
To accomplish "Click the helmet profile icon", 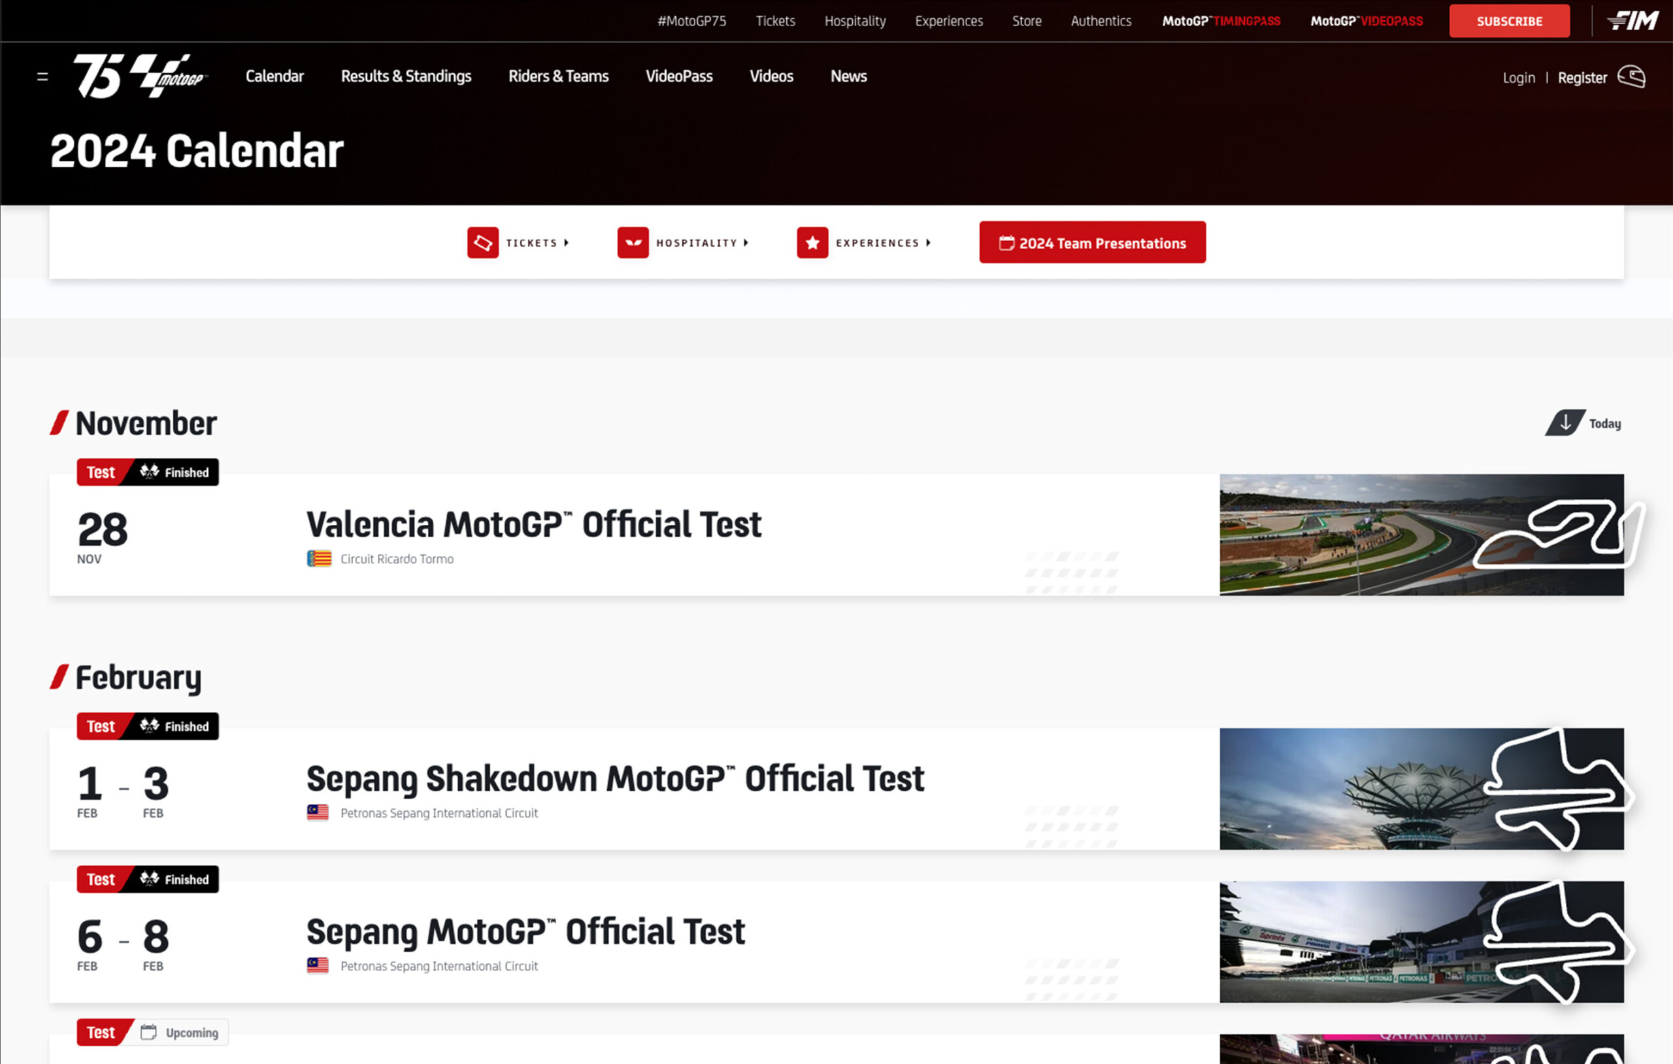I will click(1631, 76).
